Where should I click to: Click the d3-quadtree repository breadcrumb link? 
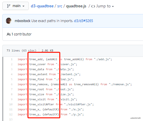coord(42,6)
